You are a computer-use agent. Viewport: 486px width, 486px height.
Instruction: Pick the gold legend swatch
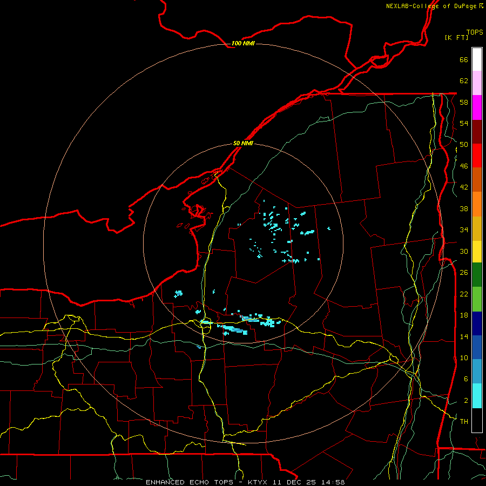pyautogui.click(x=477, y=228)
